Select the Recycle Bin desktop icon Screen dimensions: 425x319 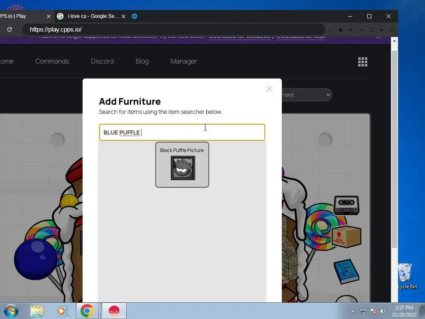[x=407, y=276]
